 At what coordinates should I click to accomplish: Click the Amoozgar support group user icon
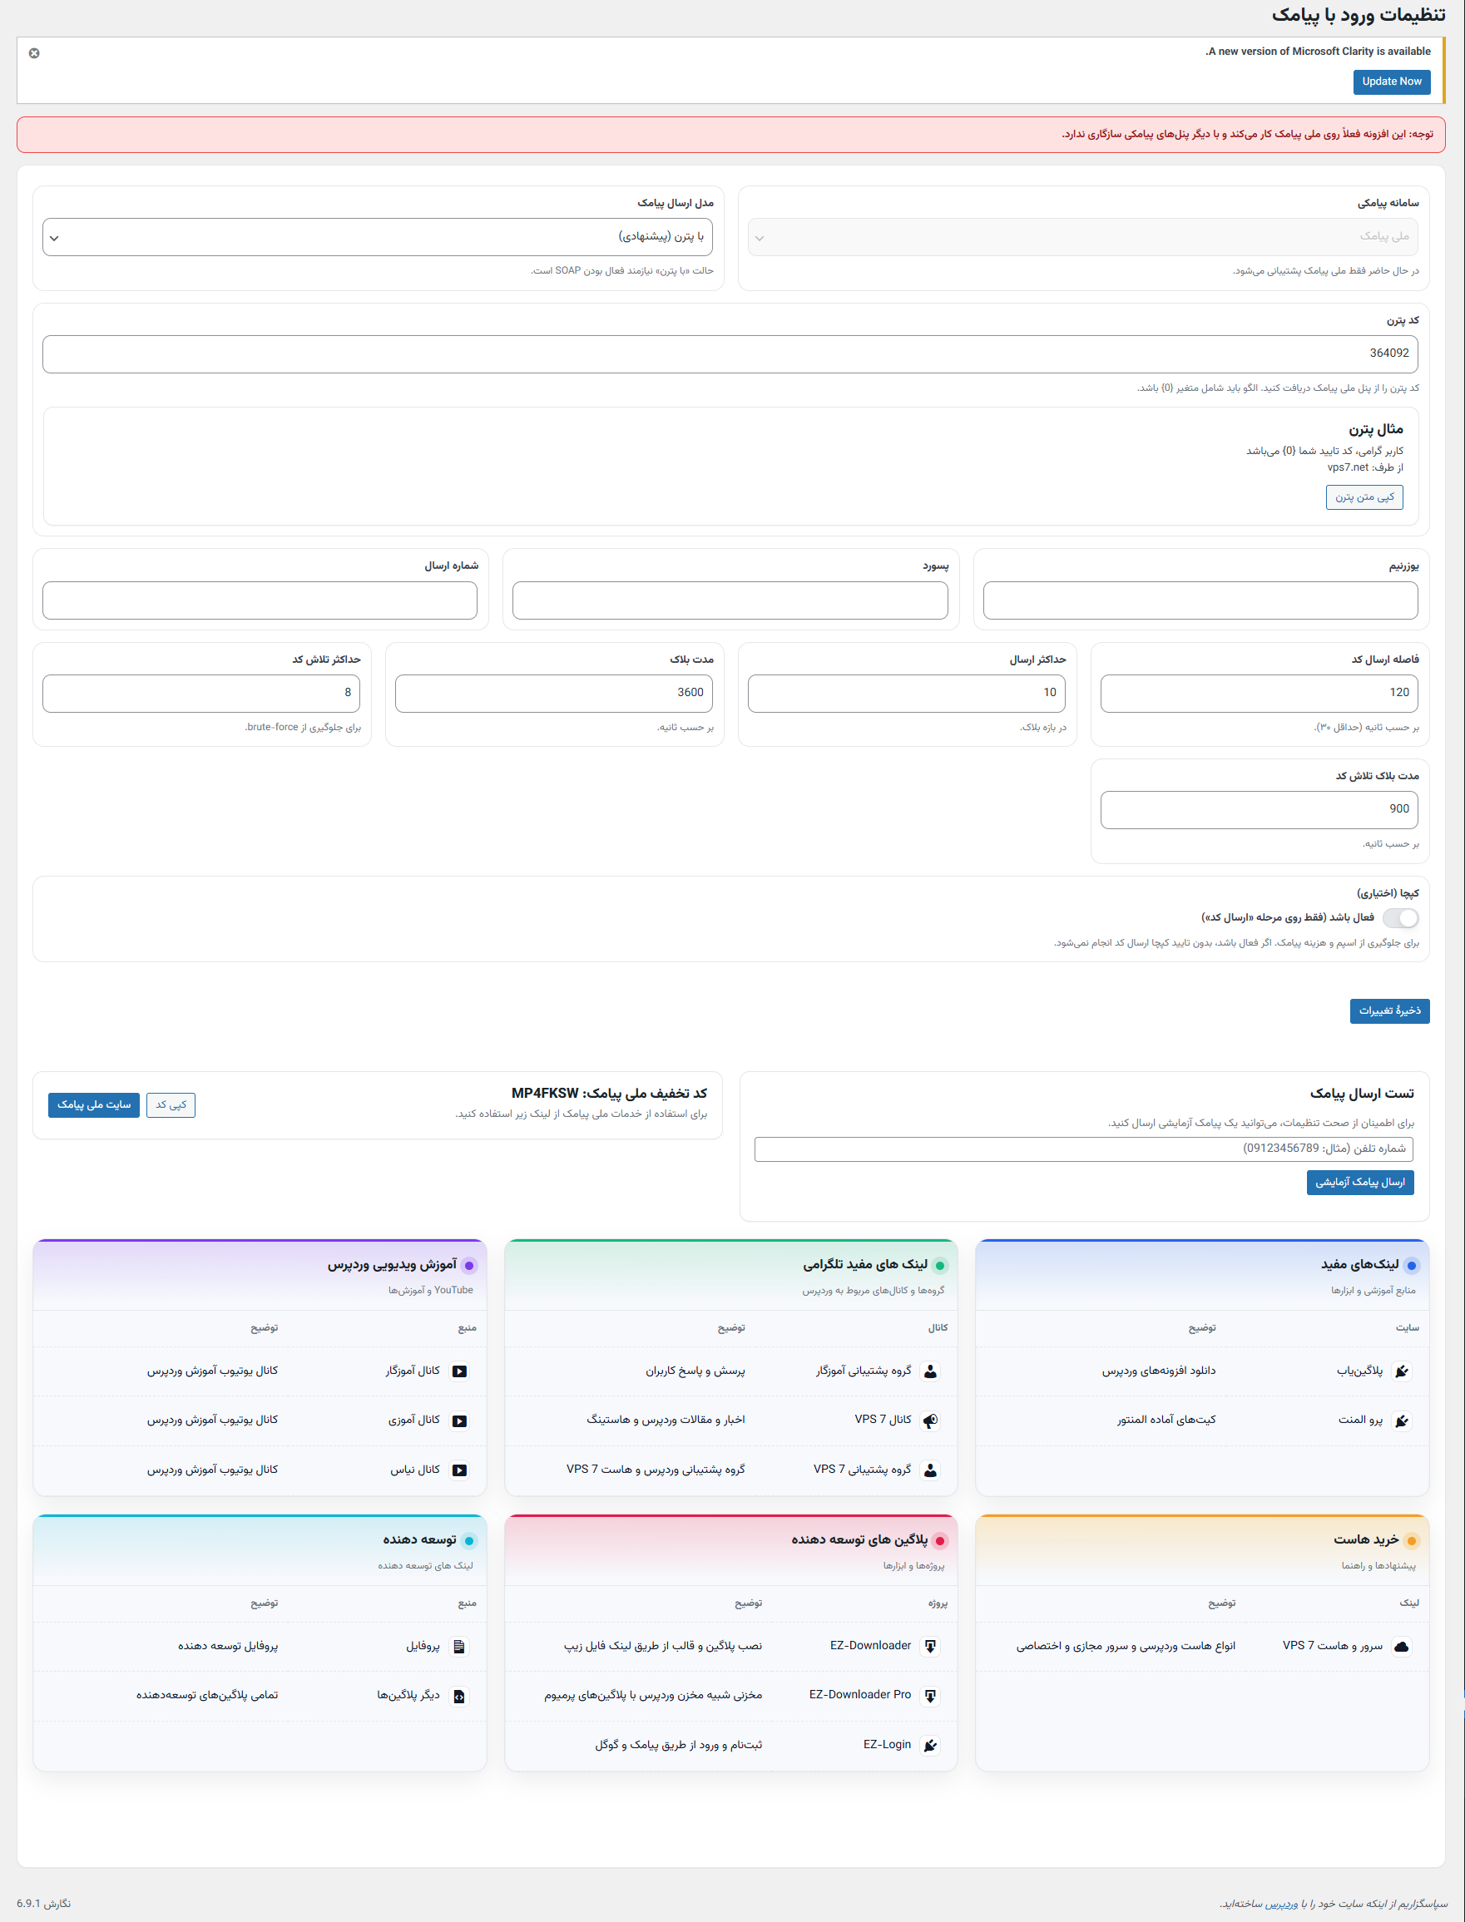[930, 1371]
